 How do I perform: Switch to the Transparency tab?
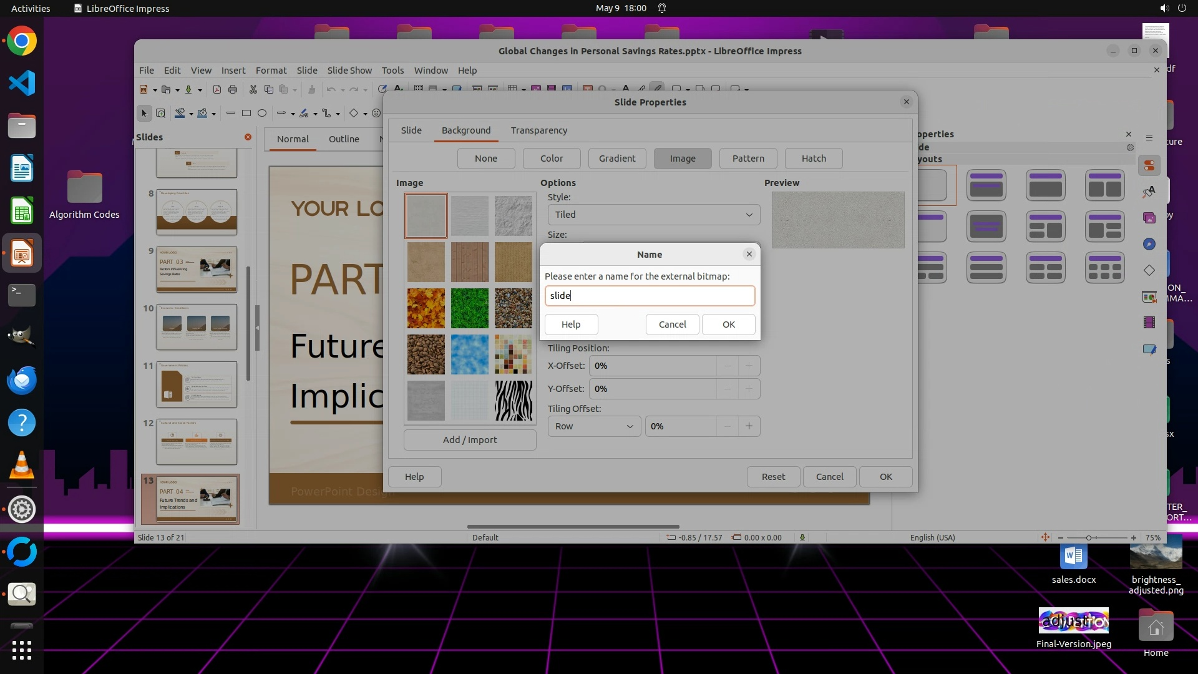point(539,130)
